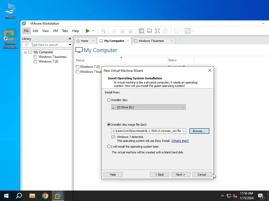Click VMware Workstation taskbar icon
The width and height of the screenshot is (269, 201).
(58, 196)
